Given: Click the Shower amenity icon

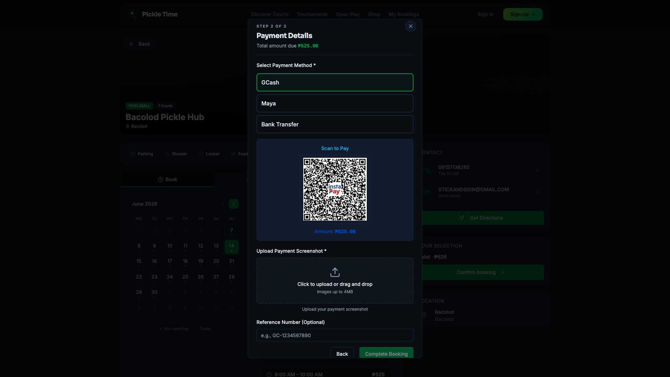Looking at the screenshot, I should pyautogui.click(x=167, y=154).
